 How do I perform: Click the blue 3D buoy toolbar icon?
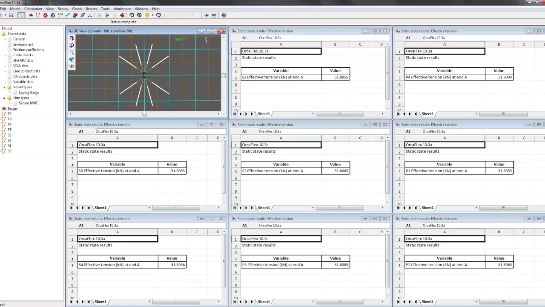53,15
